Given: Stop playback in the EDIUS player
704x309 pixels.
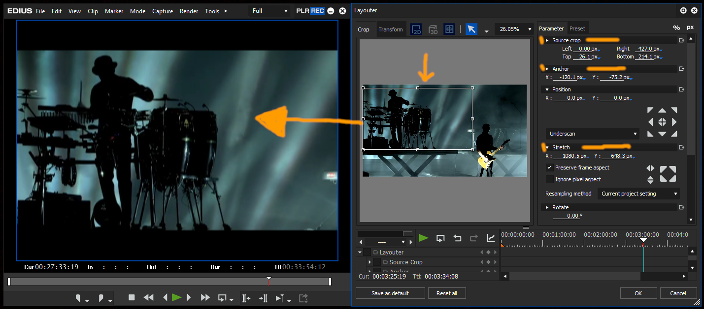Looking at the screenshot, I should 132,297.
